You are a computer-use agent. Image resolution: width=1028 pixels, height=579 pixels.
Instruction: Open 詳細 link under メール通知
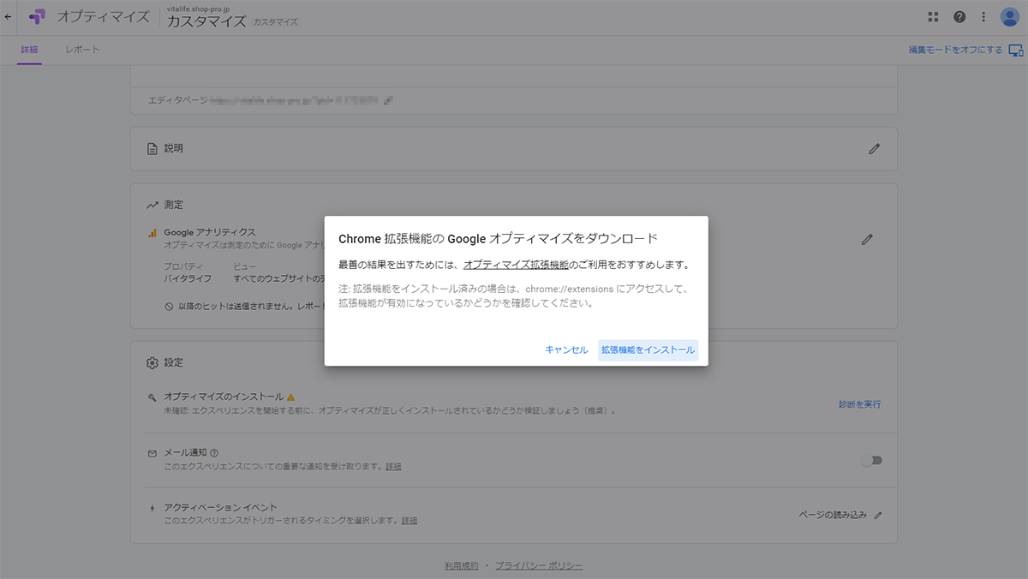coord(393,467)
